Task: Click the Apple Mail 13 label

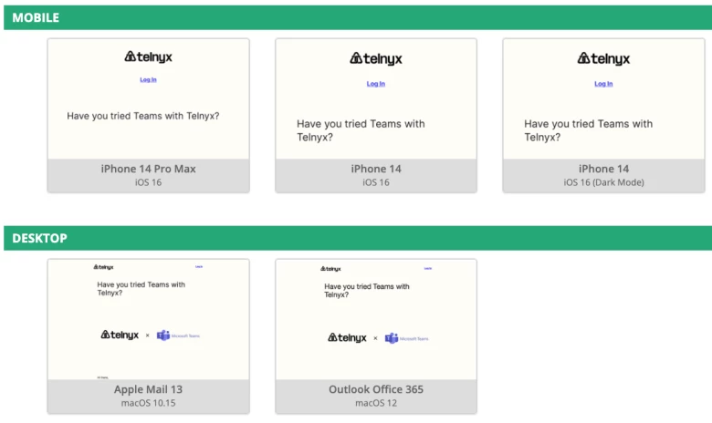Action: pyautogui.click(x=149, y=389)
